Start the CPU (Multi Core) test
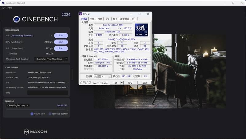Image resolution: width=246 pixels, height=139 pixels. pyautogui.click(x=61, y=42)
